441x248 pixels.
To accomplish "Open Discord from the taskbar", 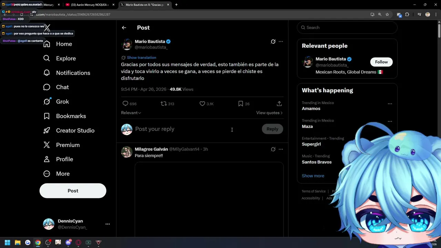I will point(68,242).
